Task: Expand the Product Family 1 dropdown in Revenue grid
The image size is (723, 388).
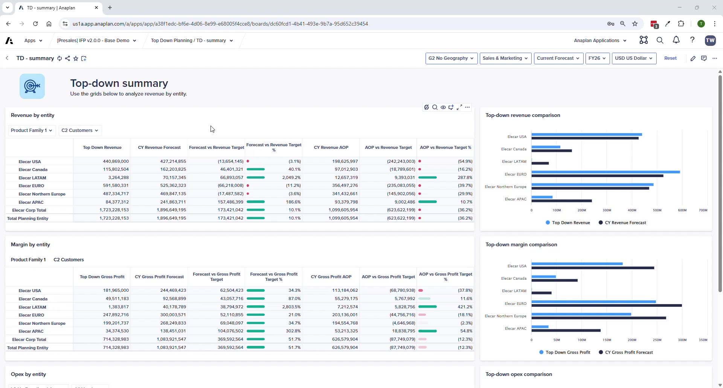Action: click(32, 130)
